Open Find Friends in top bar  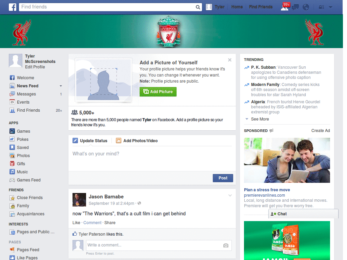pyautogui.click(x=261, y=7)
